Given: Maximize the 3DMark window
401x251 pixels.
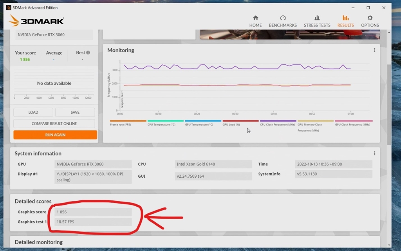Looking at the screenshot, I should 368,8.
